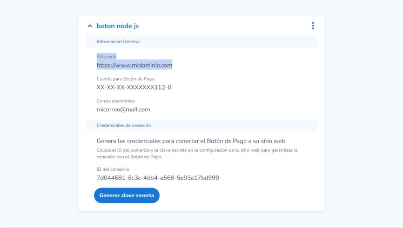Click the boton node js title
403x228 pixels.
coord(118,26)
